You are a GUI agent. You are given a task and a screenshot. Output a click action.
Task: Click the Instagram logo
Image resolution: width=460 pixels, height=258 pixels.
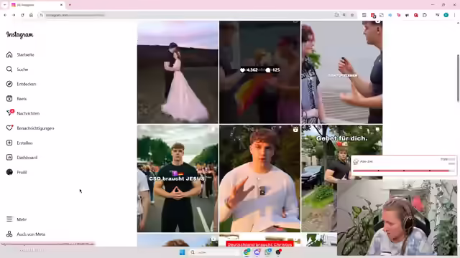tap(19, 35)
